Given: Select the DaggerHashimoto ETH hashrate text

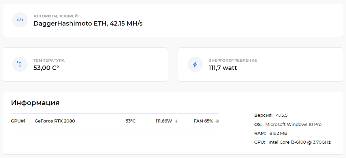Looking at the screenshot, I should tap(88, 24).
